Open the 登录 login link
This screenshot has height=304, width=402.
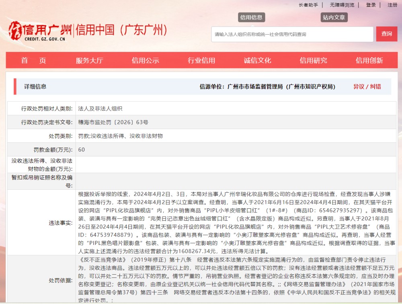[x=370, y=5]
